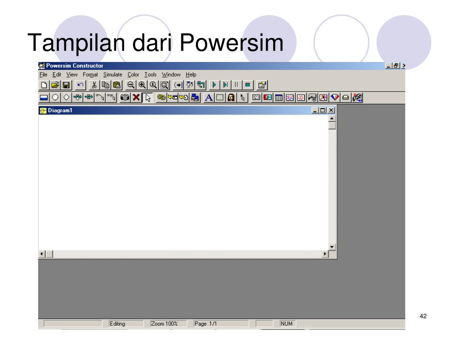Open the Simulate menu

coord(113,74)
